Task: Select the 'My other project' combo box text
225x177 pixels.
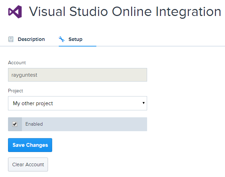Action: click(33, 103)
